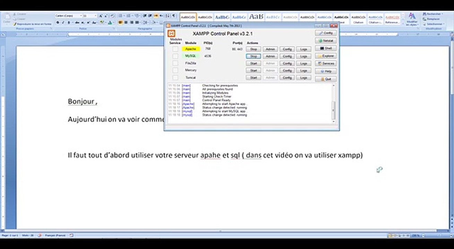Open Rechercher (Find) dropdown
Viewport: 454px width, 249px height.
tap(433, 14)
